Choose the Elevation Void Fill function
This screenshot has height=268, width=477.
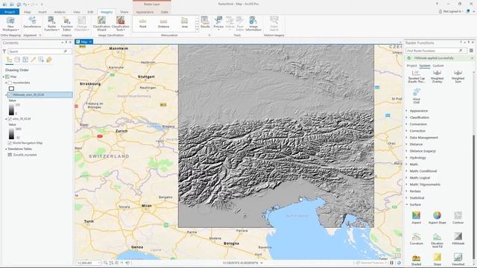tap(437, 240)
